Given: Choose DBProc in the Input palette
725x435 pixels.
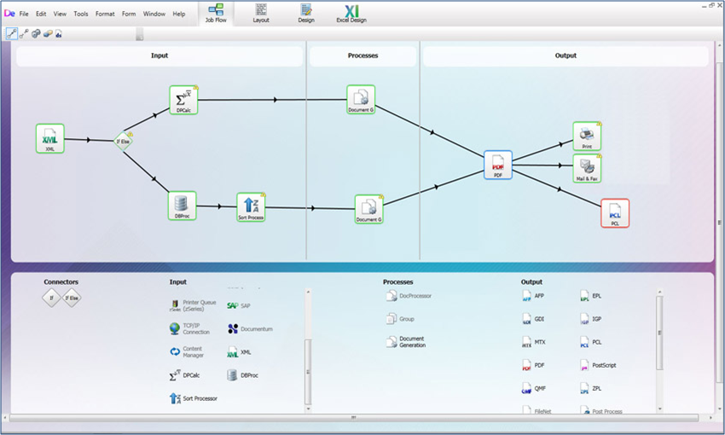Looking at the screenshot, I should [243, 375].
